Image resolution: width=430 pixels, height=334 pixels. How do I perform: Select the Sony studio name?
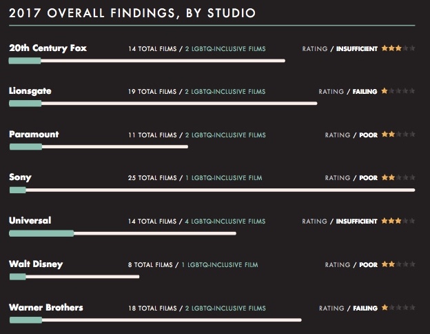pyautogui.click(x=20, y=177)
